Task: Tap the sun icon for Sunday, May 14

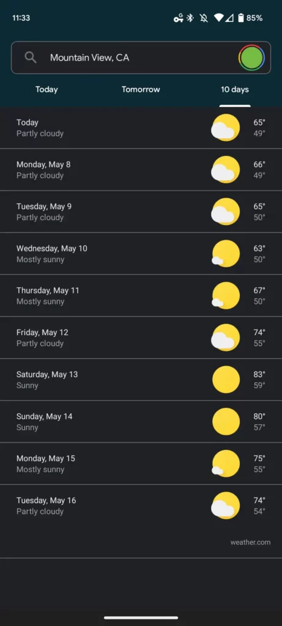Action: coord(226,422)
